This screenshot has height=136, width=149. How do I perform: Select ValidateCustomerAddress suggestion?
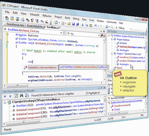pos(42,68)
